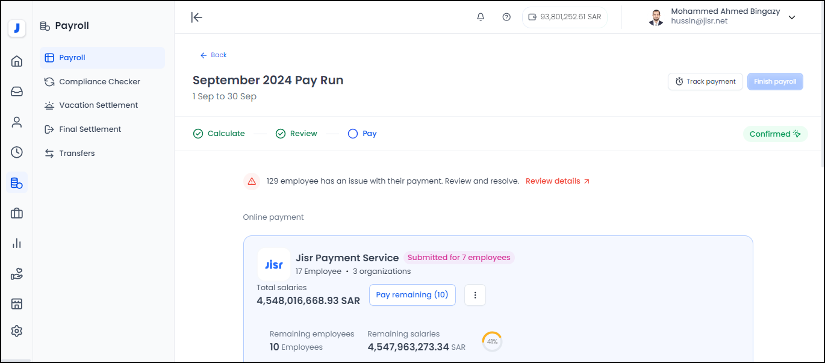Click the help question mark icon

click(x=506, y=17)
